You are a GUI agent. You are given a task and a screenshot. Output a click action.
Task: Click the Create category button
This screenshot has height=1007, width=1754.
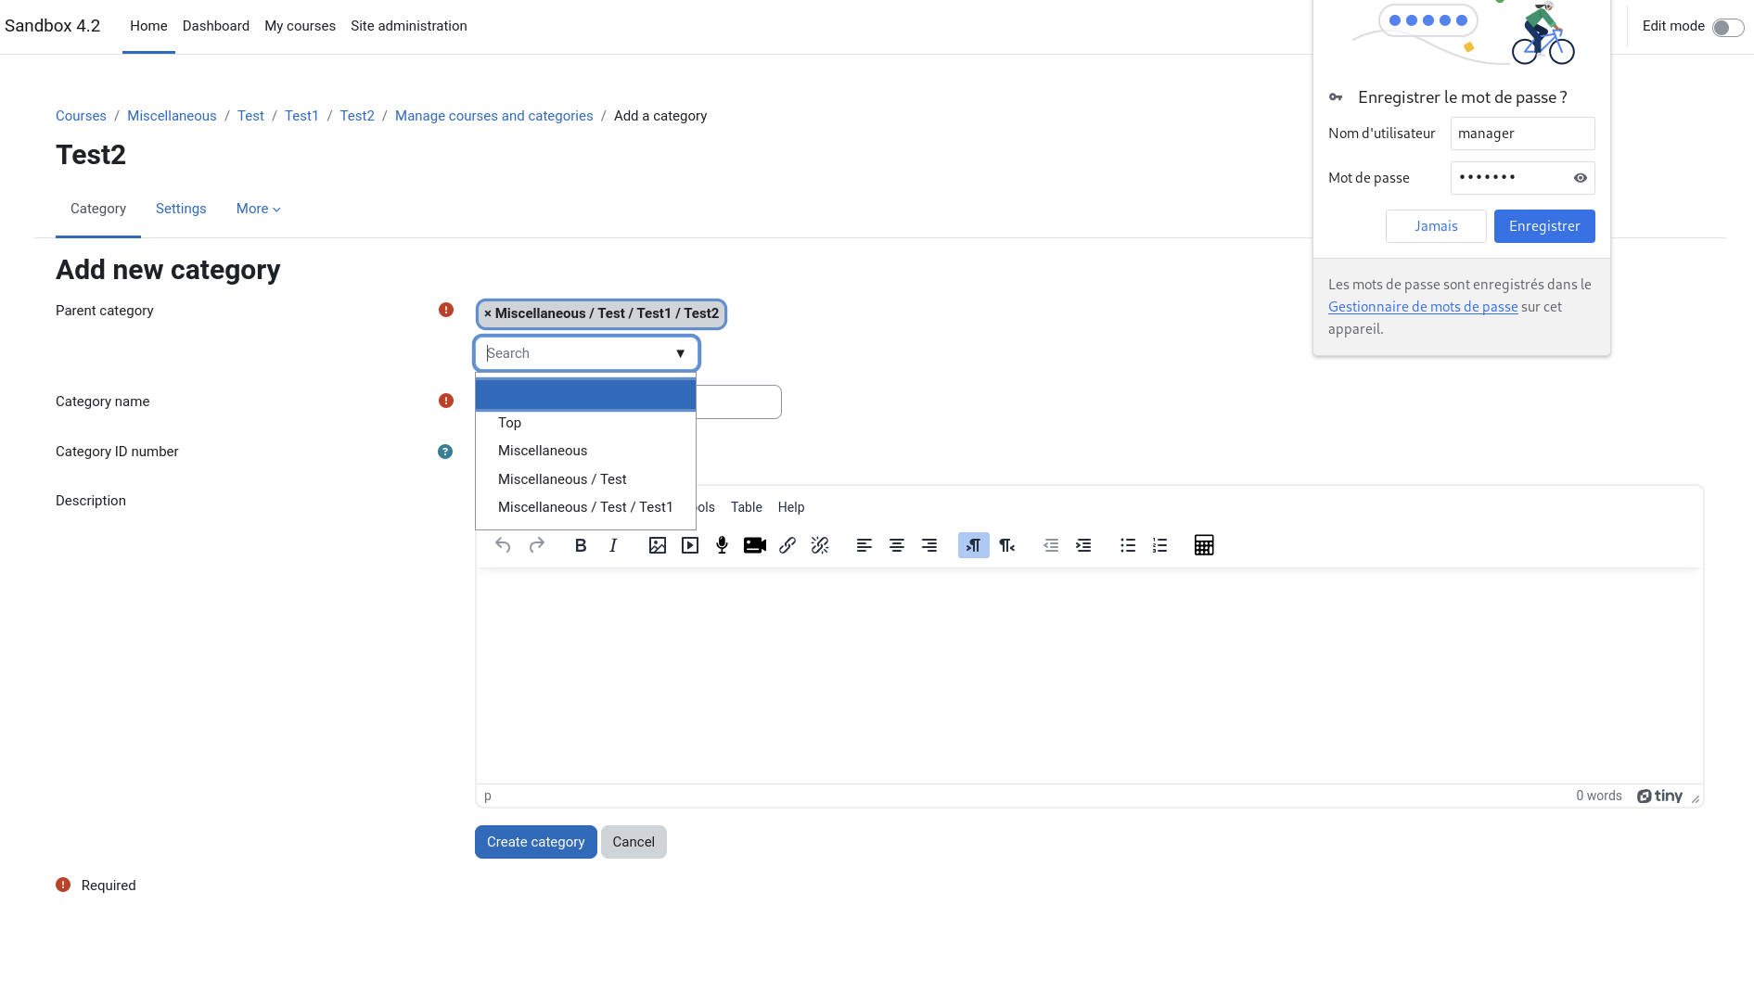click(x=536, y=842)
